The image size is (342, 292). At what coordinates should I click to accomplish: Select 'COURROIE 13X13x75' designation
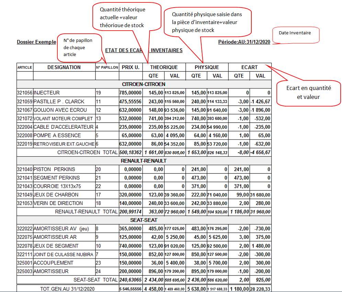[57, 187]
